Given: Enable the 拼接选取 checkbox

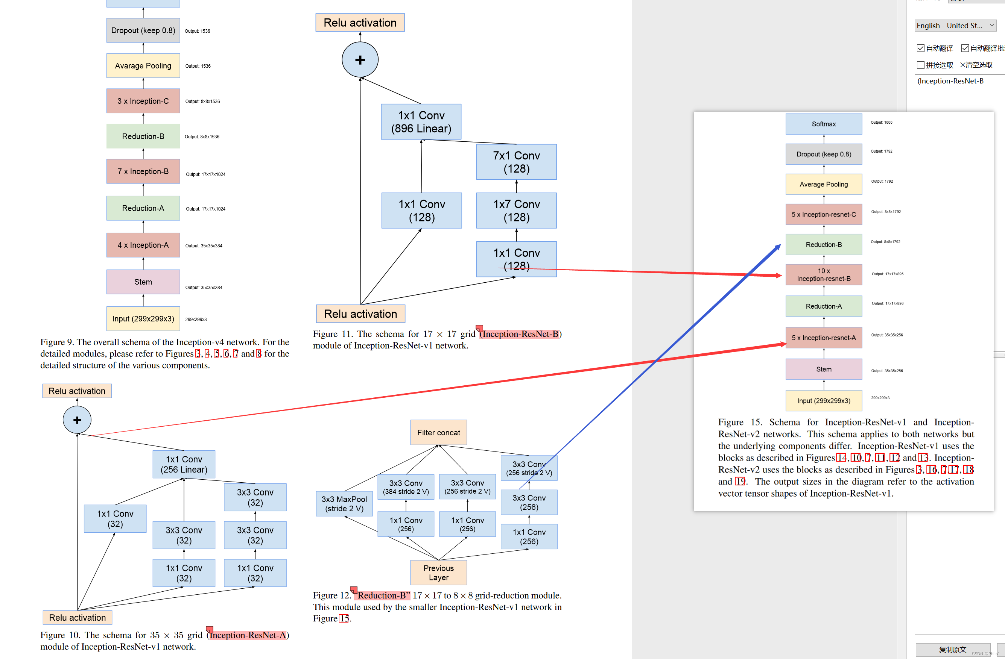Looking at the screenshot, I should pyautogui.click(x=921, y=65).
